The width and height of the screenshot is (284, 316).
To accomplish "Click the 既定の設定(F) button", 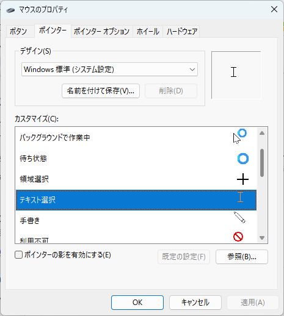I will point(184,257).
